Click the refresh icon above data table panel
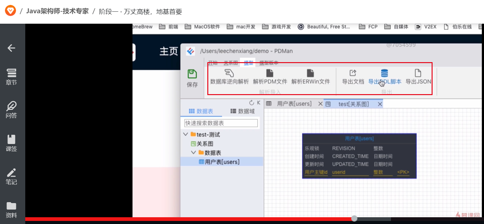Viewport: 484px width, 224px height. point(252,103)
